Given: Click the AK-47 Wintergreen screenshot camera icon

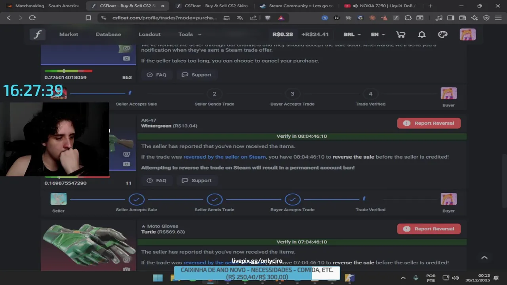Looking at the screenshot, I should pos(126,164).
